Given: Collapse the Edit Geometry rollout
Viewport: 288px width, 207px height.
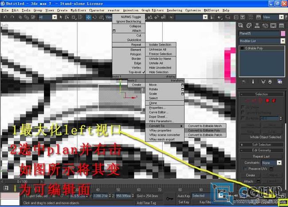Looking at the screenshot, I should pyautogui.click(x=261, y=150).
